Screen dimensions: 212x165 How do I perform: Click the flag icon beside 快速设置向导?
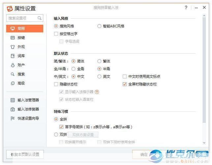coord(13,118)
